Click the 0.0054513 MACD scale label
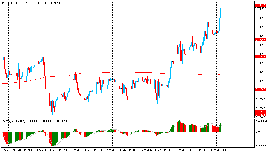Screen dimensions: 267x153 [261, 121]
